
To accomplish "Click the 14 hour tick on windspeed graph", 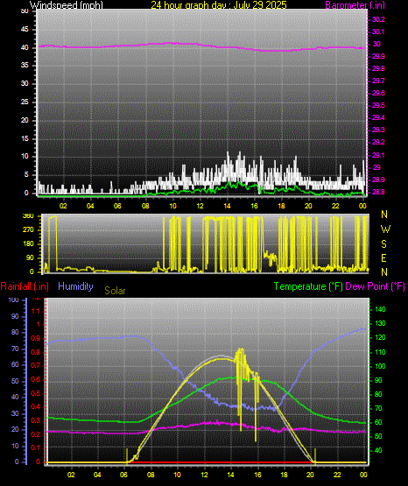I will [227, 206].
